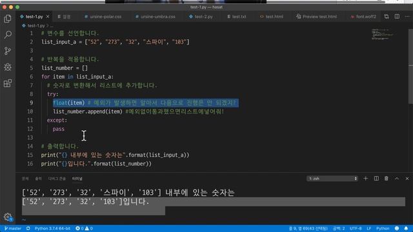Switch to the test.txt tab

point(237,17)
